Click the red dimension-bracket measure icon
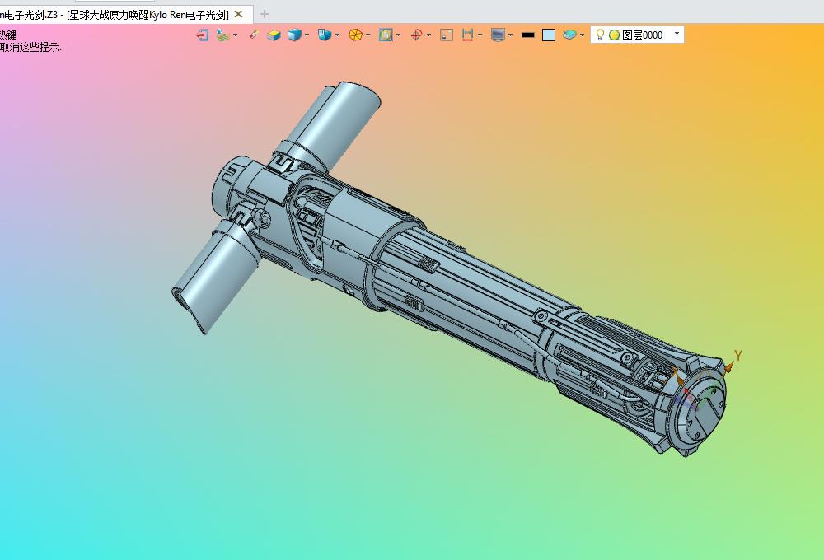This screenshot has width=824, height=560. click(x=467, y=35)
